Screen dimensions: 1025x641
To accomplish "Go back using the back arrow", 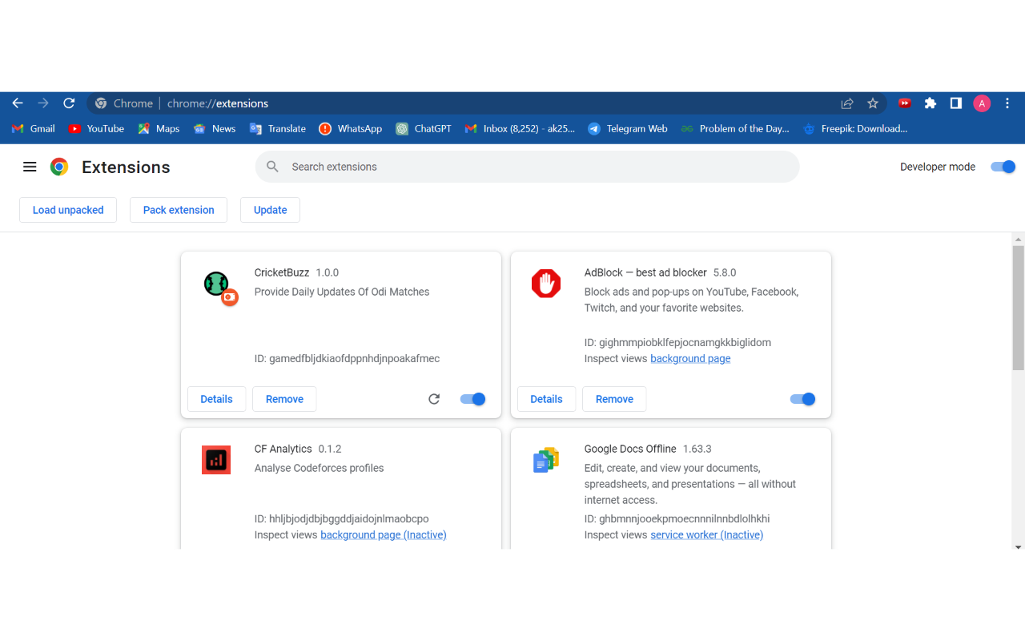I will (18, 103).
